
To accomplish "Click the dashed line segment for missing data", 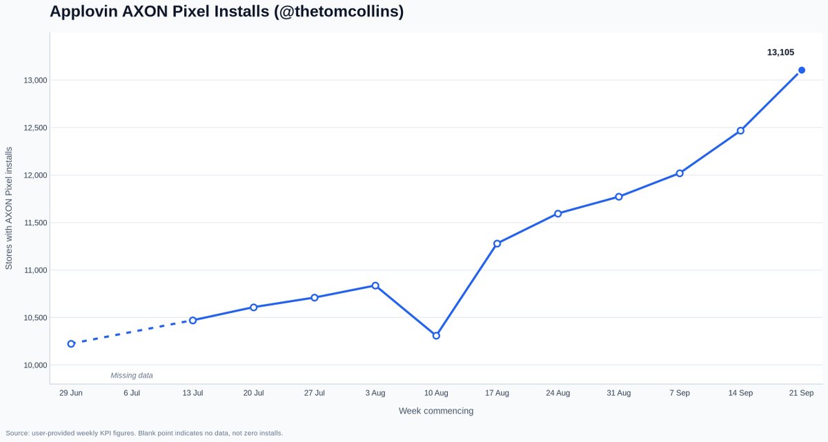I will tap(132, 332).
